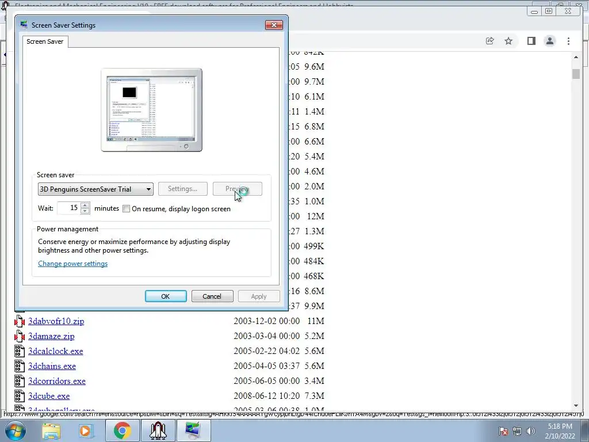Toggle Chrome side panel icon
This screenshot has width=589, height=442.
coord(531,41)
